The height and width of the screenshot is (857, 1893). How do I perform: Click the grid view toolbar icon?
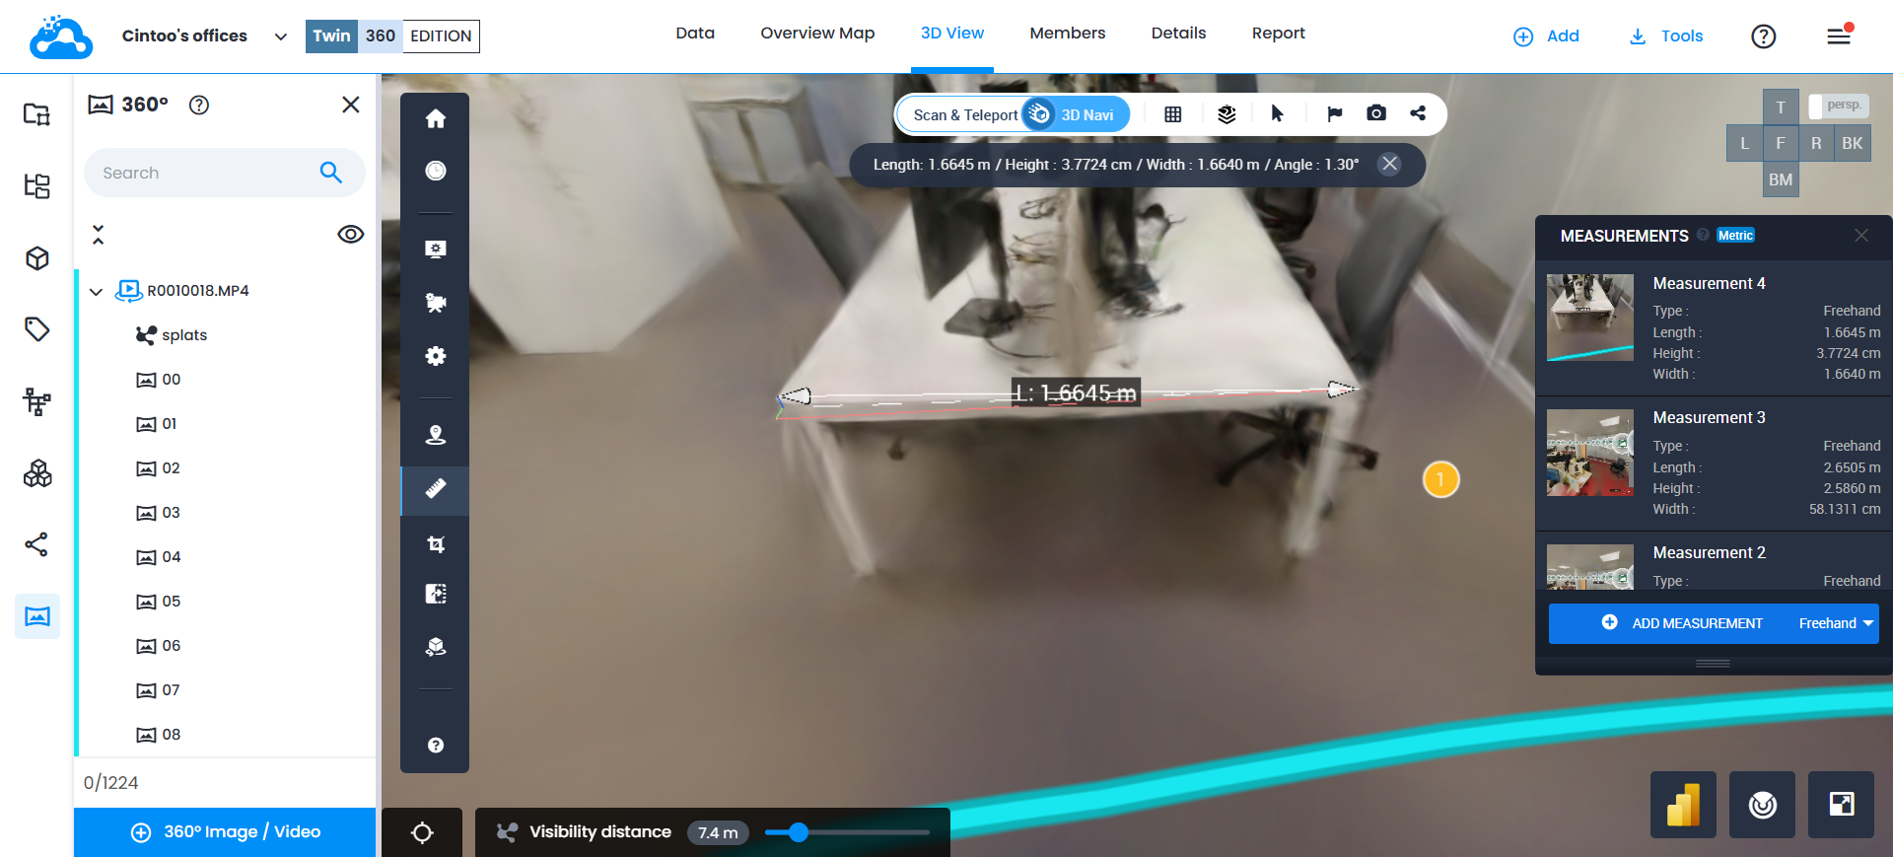[x=1172, y=114]
